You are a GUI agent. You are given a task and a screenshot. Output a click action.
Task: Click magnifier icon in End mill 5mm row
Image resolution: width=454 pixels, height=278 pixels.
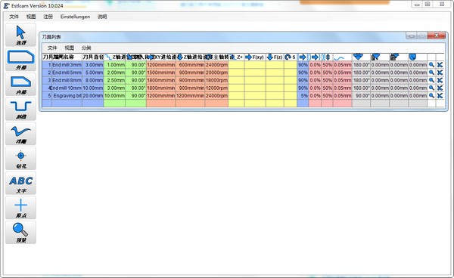tap(431, 73)
